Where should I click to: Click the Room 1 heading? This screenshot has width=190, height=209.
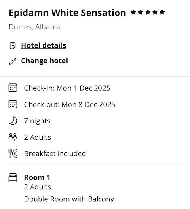pos(37,177)
